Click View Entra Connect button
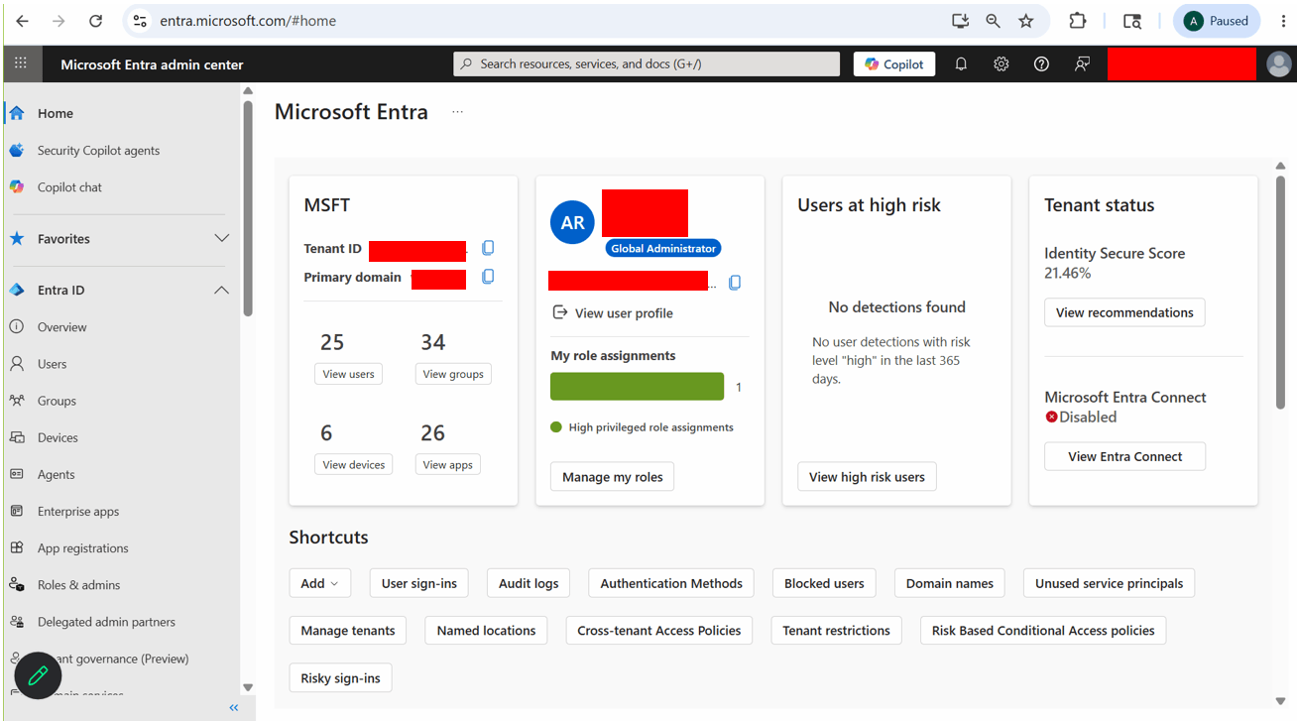1297x721 pixels. (1124, 456)
